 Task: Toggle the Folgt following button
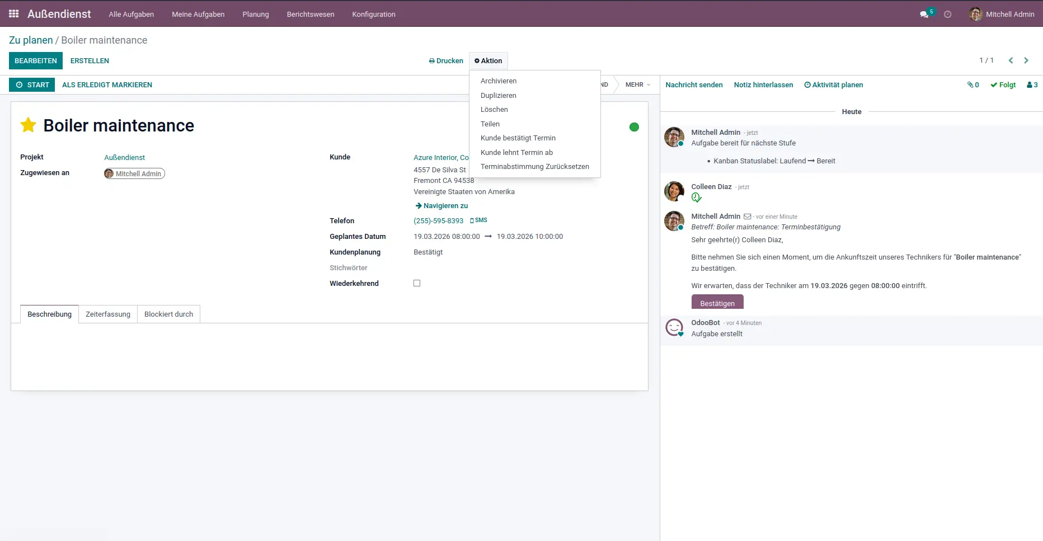tap(1003, 85)
